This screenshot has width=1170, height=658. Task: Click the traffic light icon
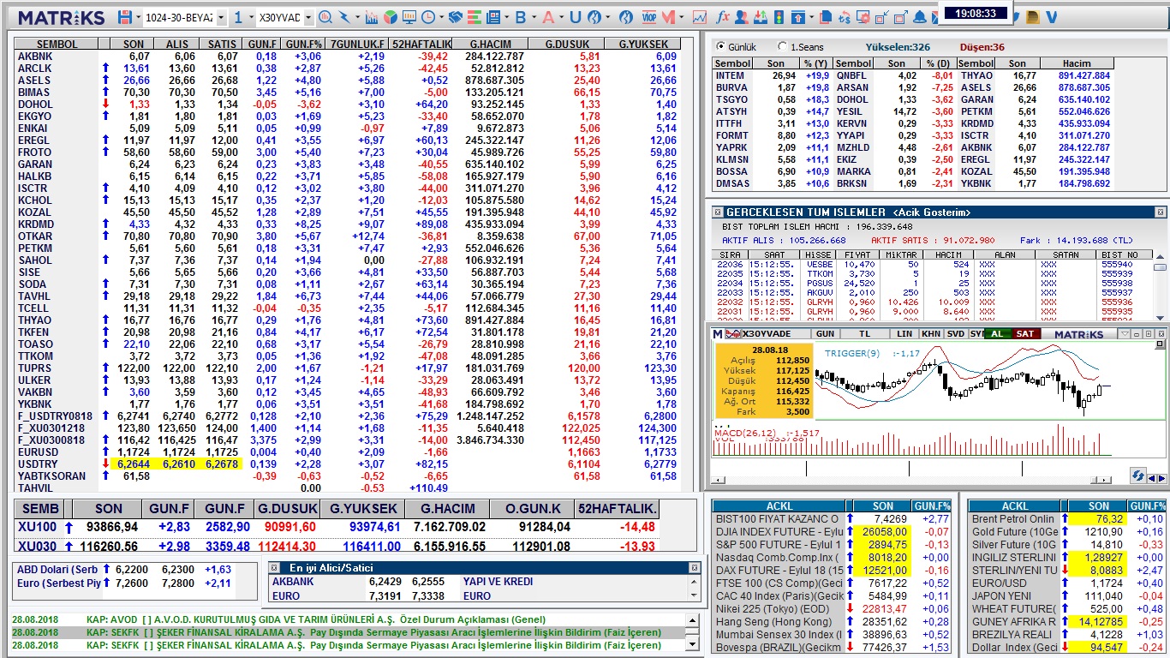click(x=779, y=17)
